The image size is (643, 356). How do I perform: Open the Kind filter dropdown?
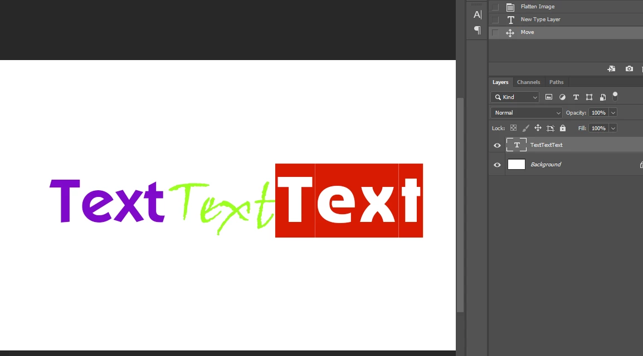(x=515, y=97)
